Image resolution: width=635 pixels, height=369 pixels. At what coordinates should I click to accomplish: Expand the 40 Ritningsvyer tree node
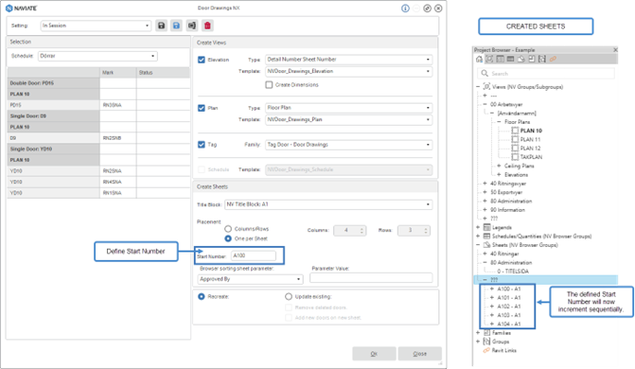point(485,184)
